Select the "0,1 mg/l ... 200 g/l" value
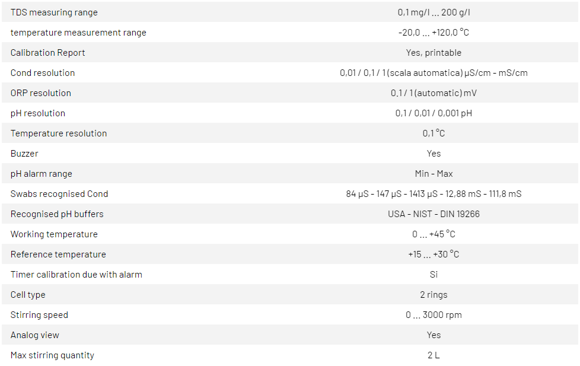Screen dimensions: 580x366 point(434,12)
